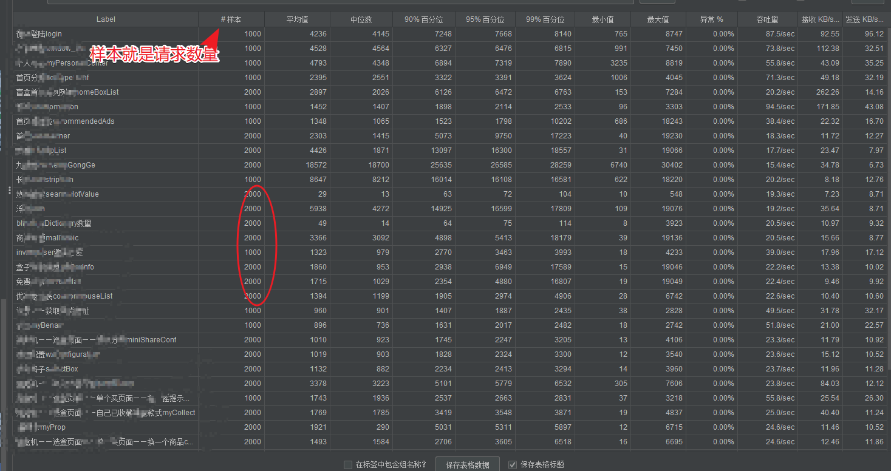This screenshot has height=471, width=891.
Task: Click the received cell 262.26
Action: coord(828,92)
